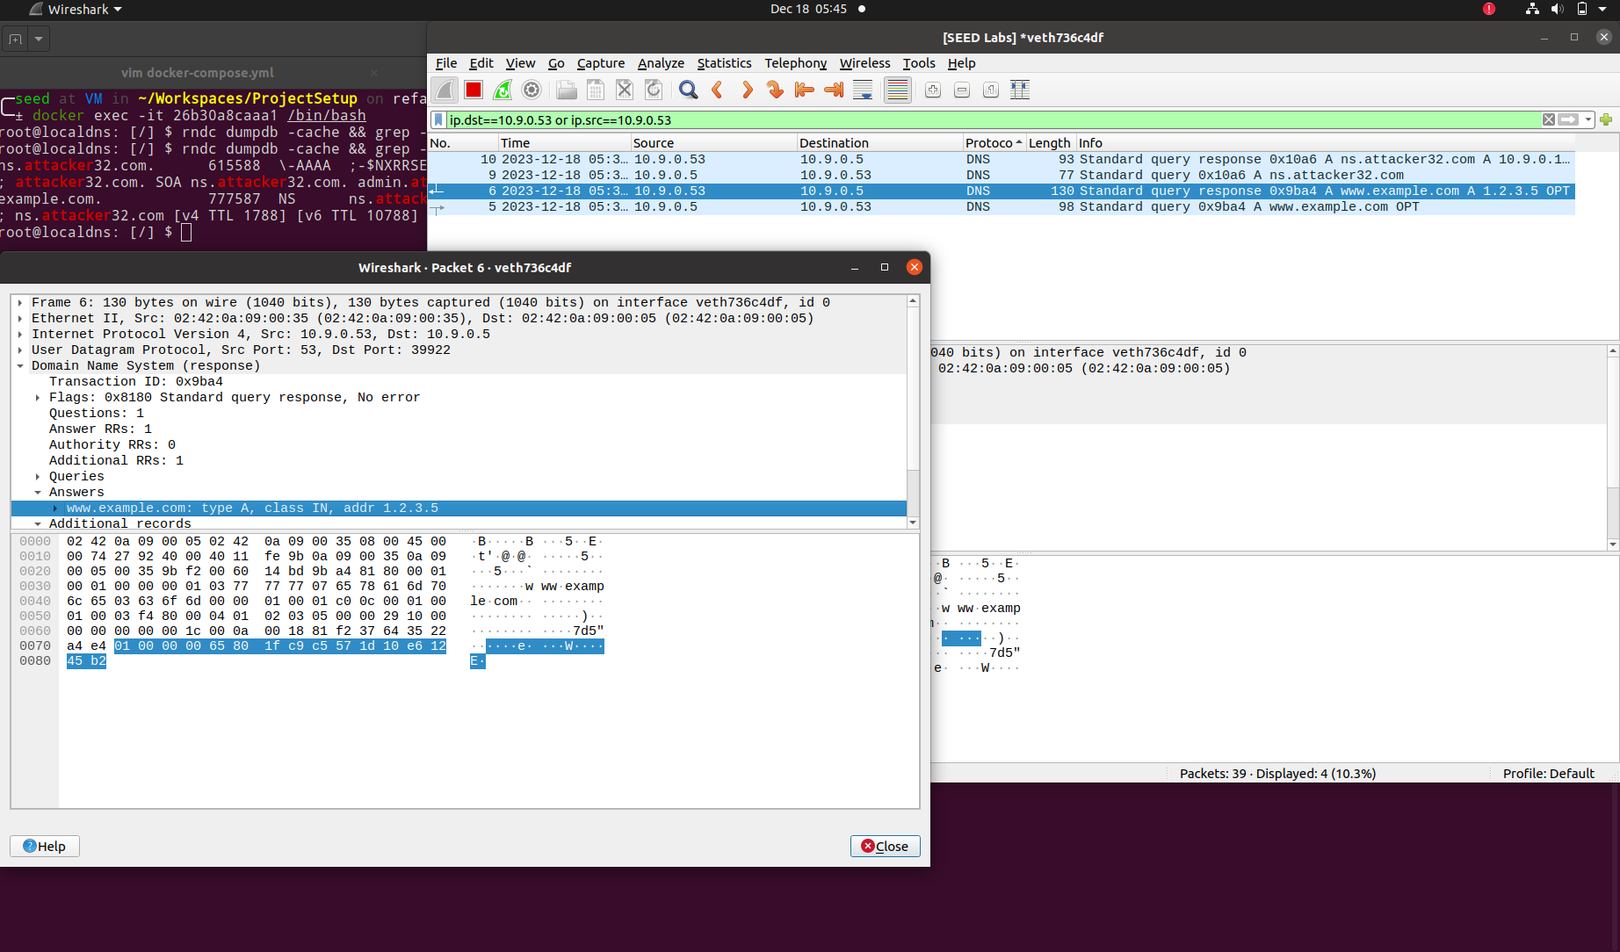Open the Telephony menu

795,63
